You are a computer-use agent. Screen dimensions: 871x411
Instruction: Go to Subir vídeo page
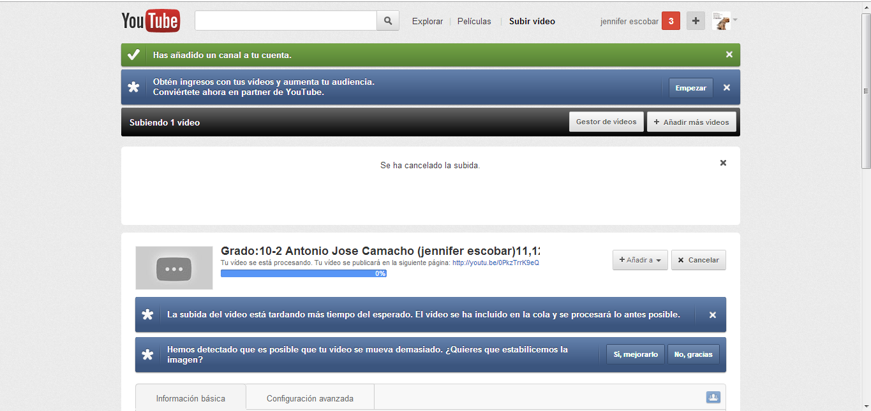[532, 21]
